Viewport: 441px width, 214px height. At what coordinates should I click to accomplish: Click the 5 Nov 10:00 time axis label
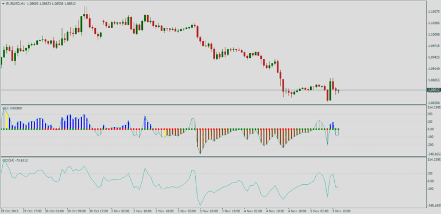click(x=342, y=211)
